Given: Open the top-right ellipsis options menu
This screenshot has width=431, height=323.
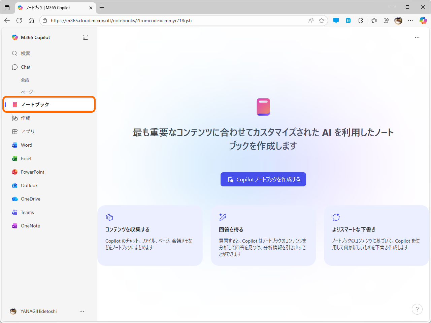Looking at the screenshot, I should [x=417, y=37].
